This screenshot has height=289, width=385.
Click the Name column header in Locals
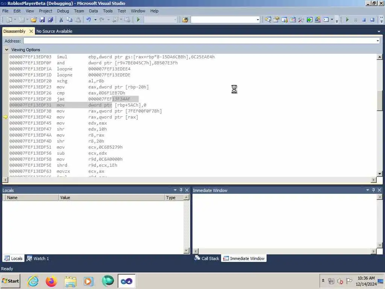coord(32,198)
